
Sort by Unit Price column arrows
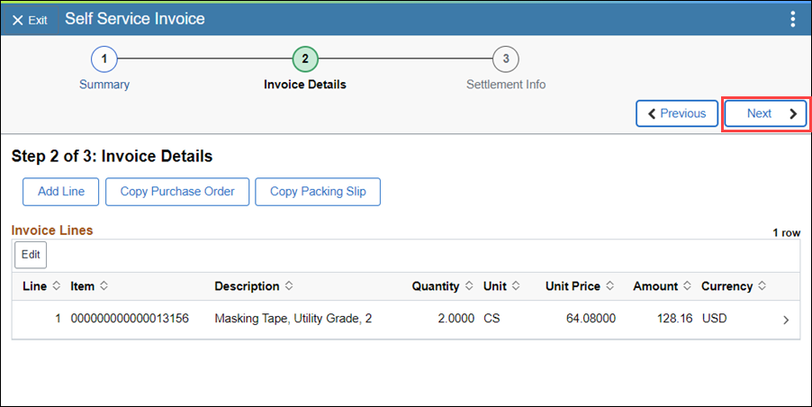[610, 285]
